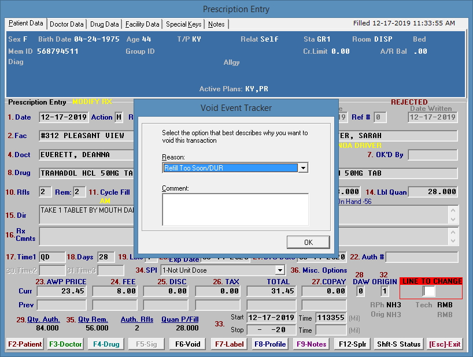473x357 pixels.
Task: Open the Drug Data tab
Action: (105, 24)
